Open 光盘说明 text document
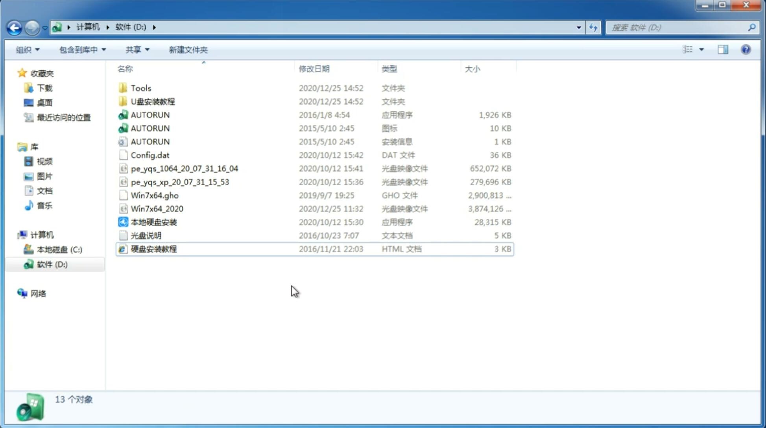 click(146, 236)
